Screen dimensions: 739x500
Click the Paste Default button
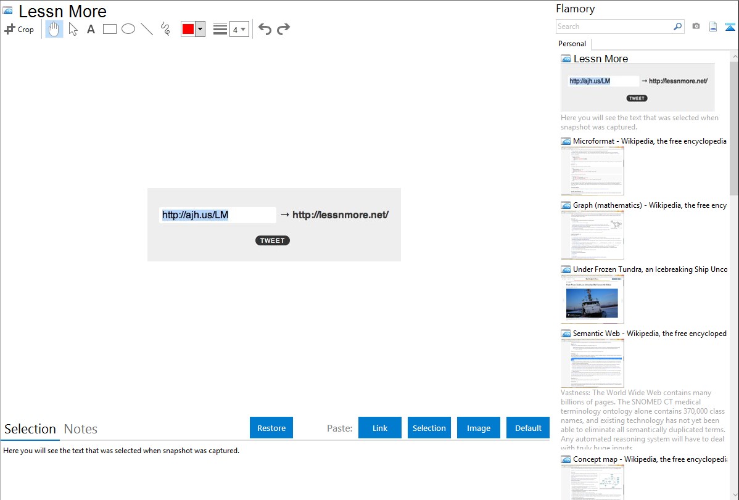click(x=528, y=428)
